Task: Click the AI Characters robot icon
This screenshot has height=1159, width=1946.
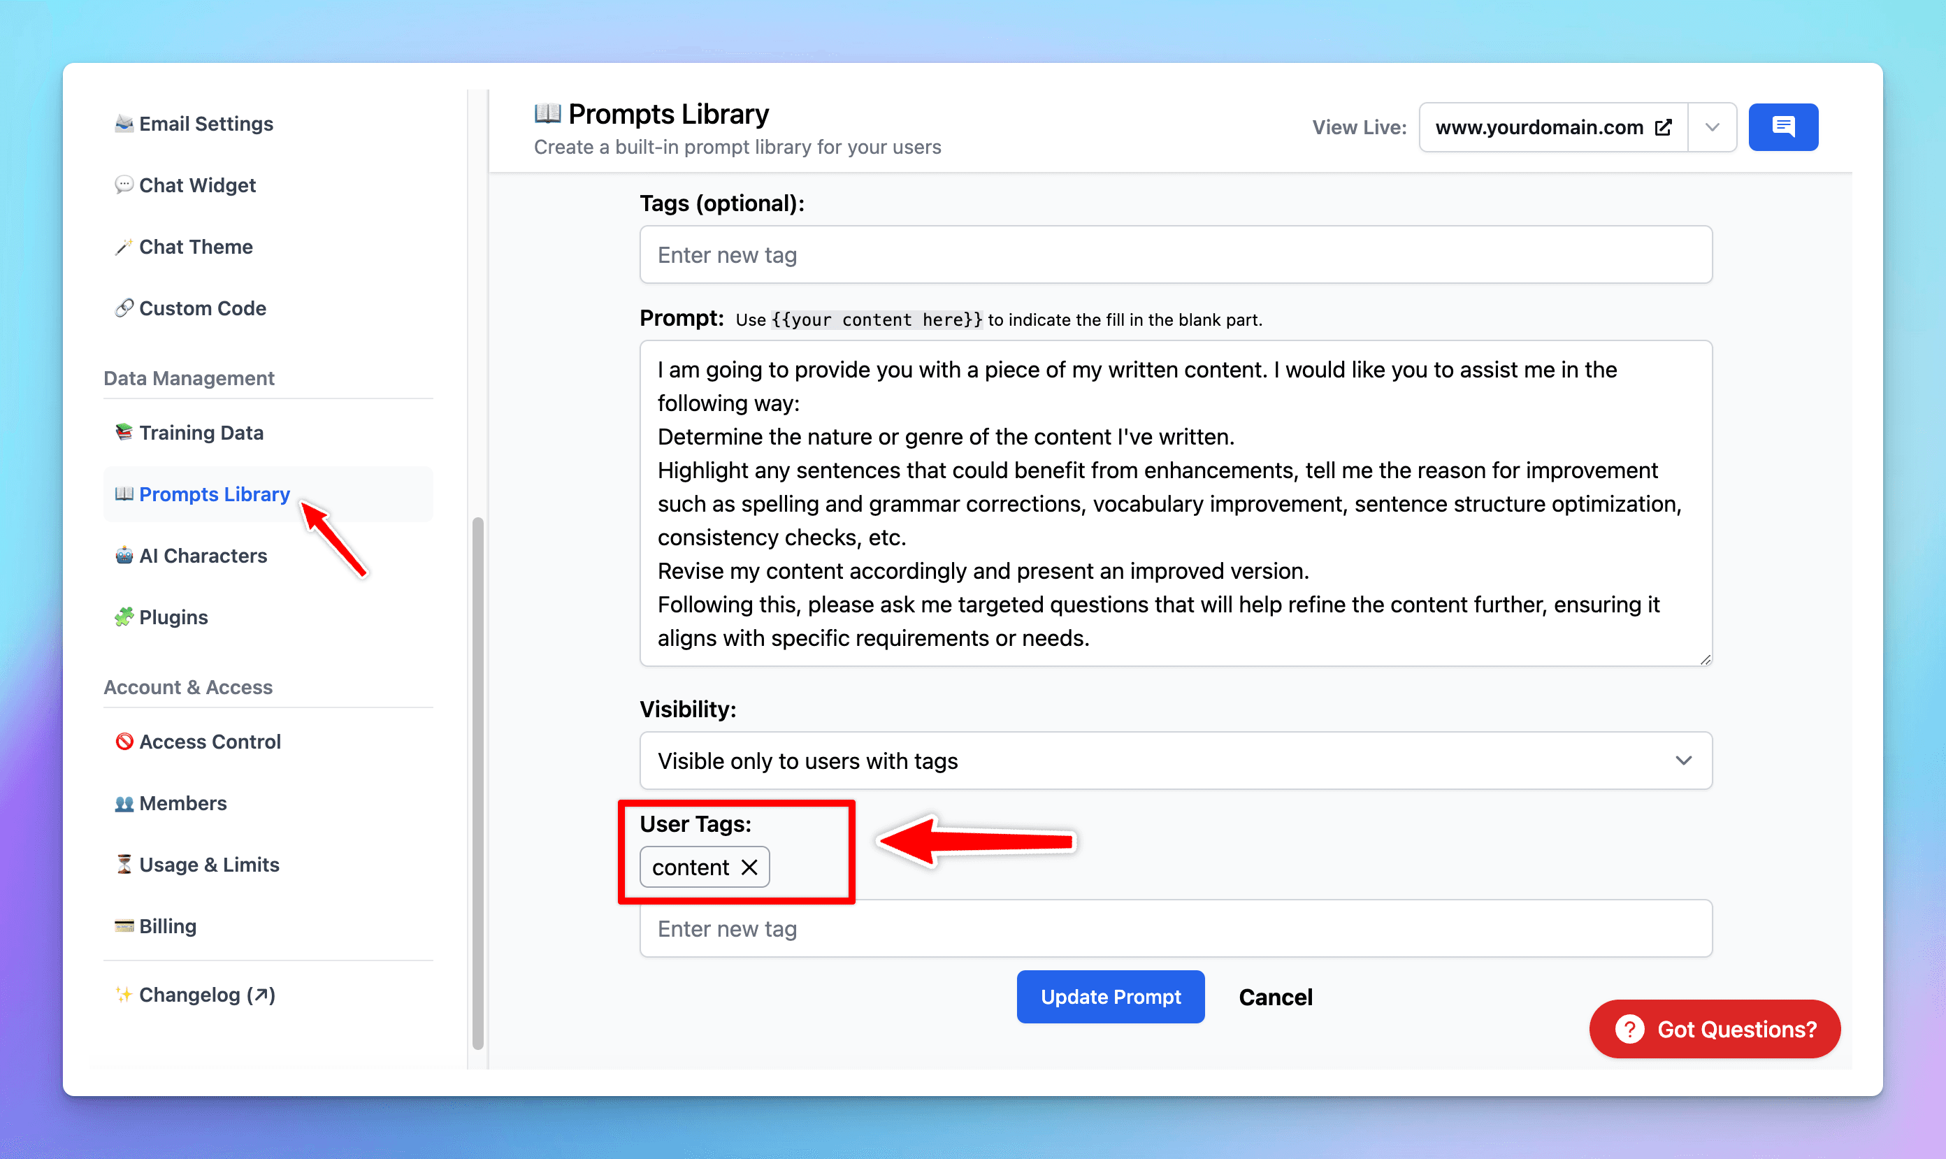Action: coord(124,555)
